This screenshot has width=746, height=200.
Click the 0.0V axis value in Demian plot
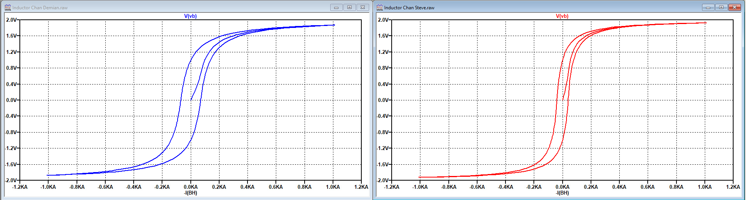pos(12,100)
